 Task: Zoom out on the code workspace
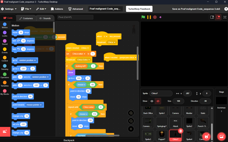131,121
